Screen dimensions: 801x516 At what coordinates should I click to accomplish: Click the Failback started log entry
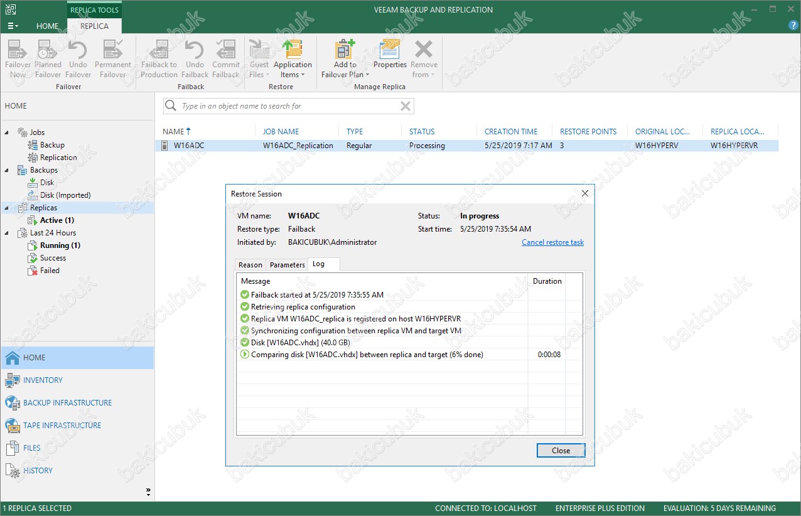click(317, 295)
